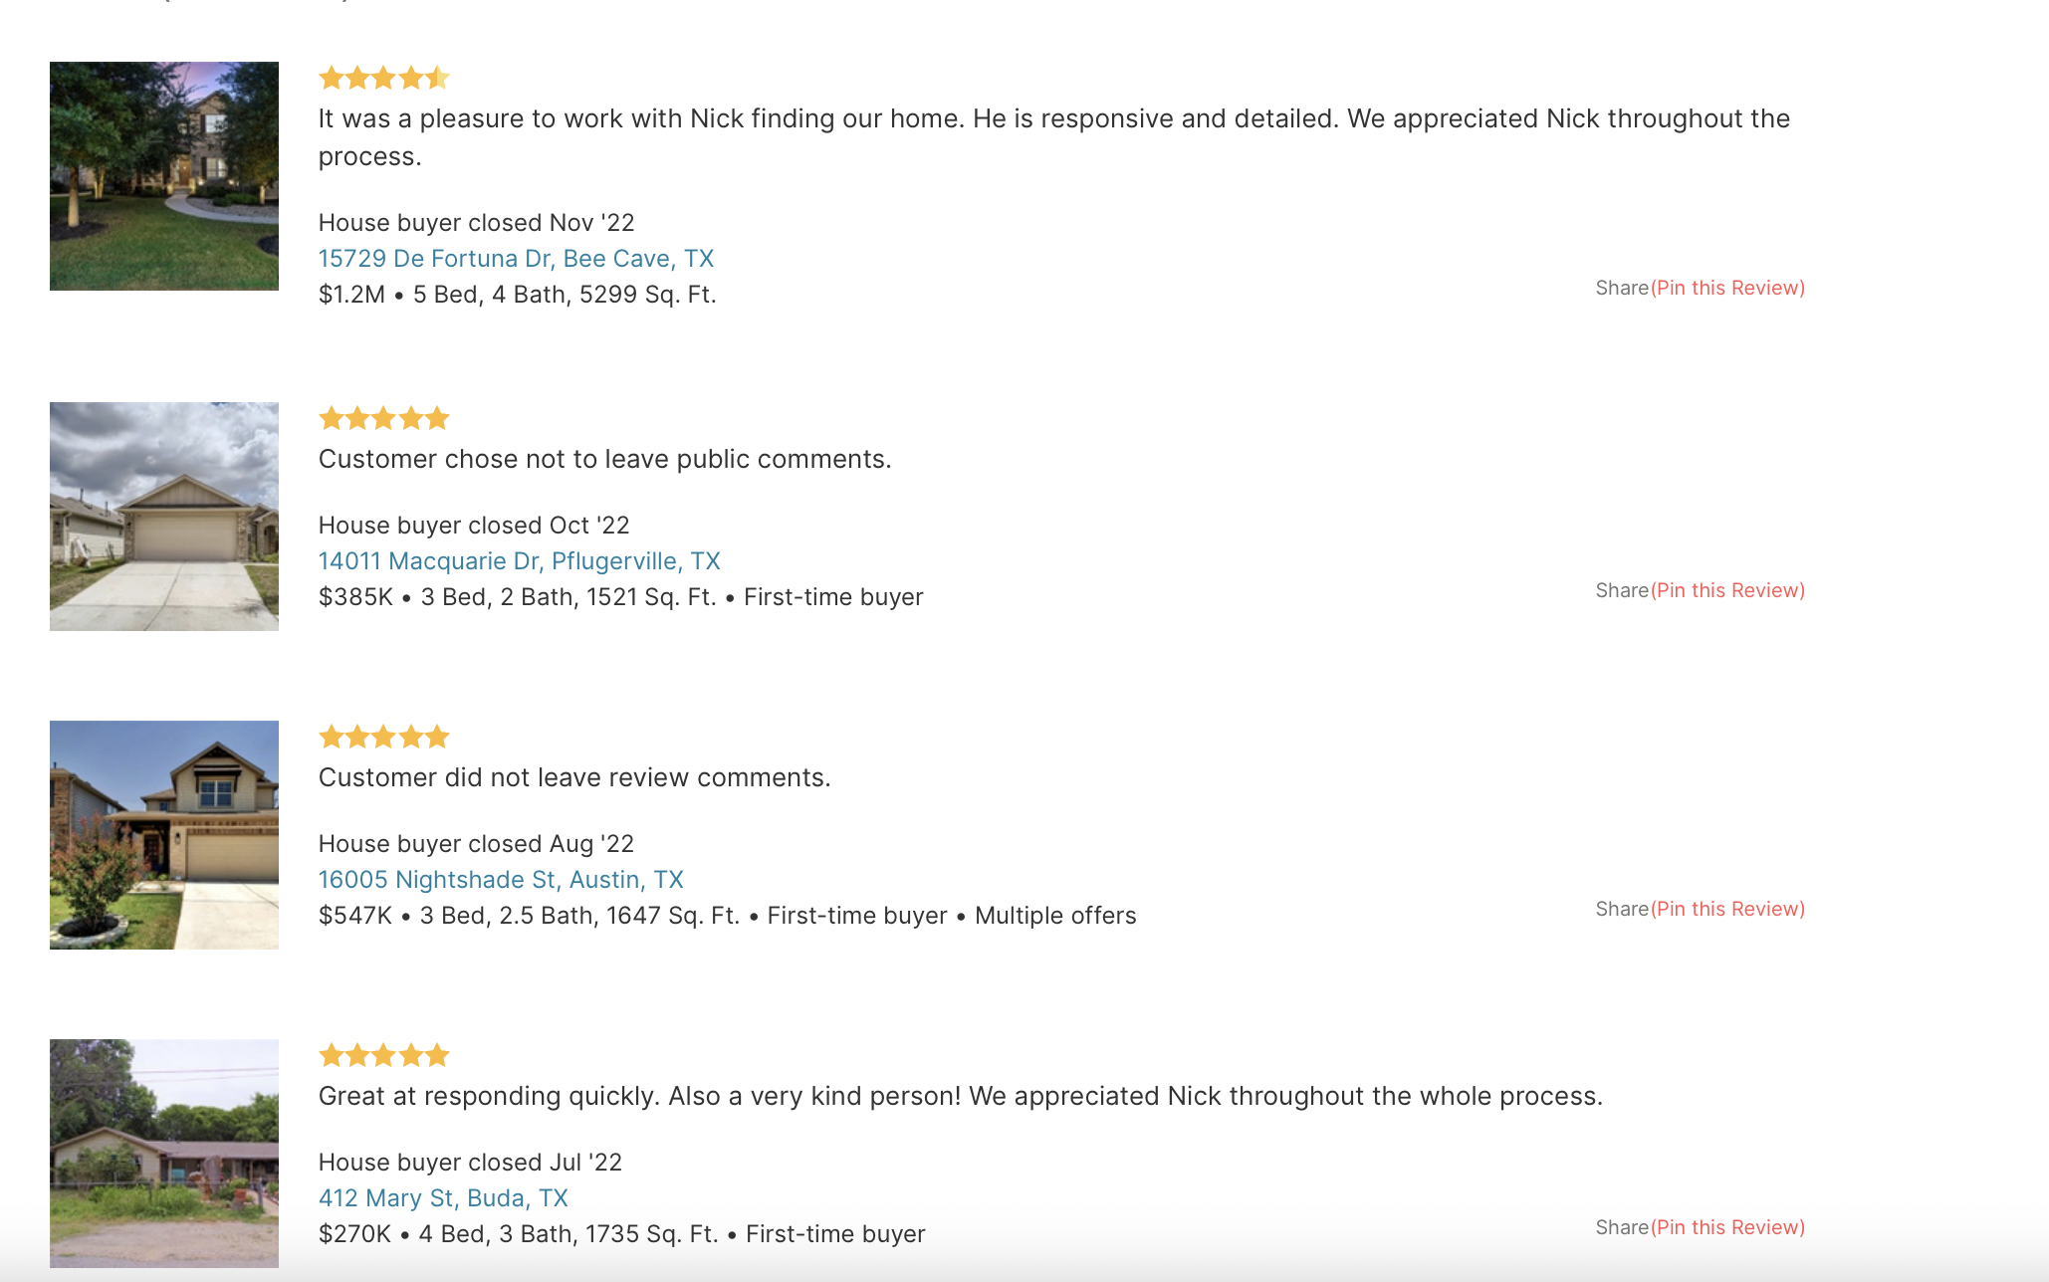Image resolution: width=2049 pixels, height=1282 pixels.
Task: Click the five-star rating above Pflugerville review
Action: pos(384,418)
